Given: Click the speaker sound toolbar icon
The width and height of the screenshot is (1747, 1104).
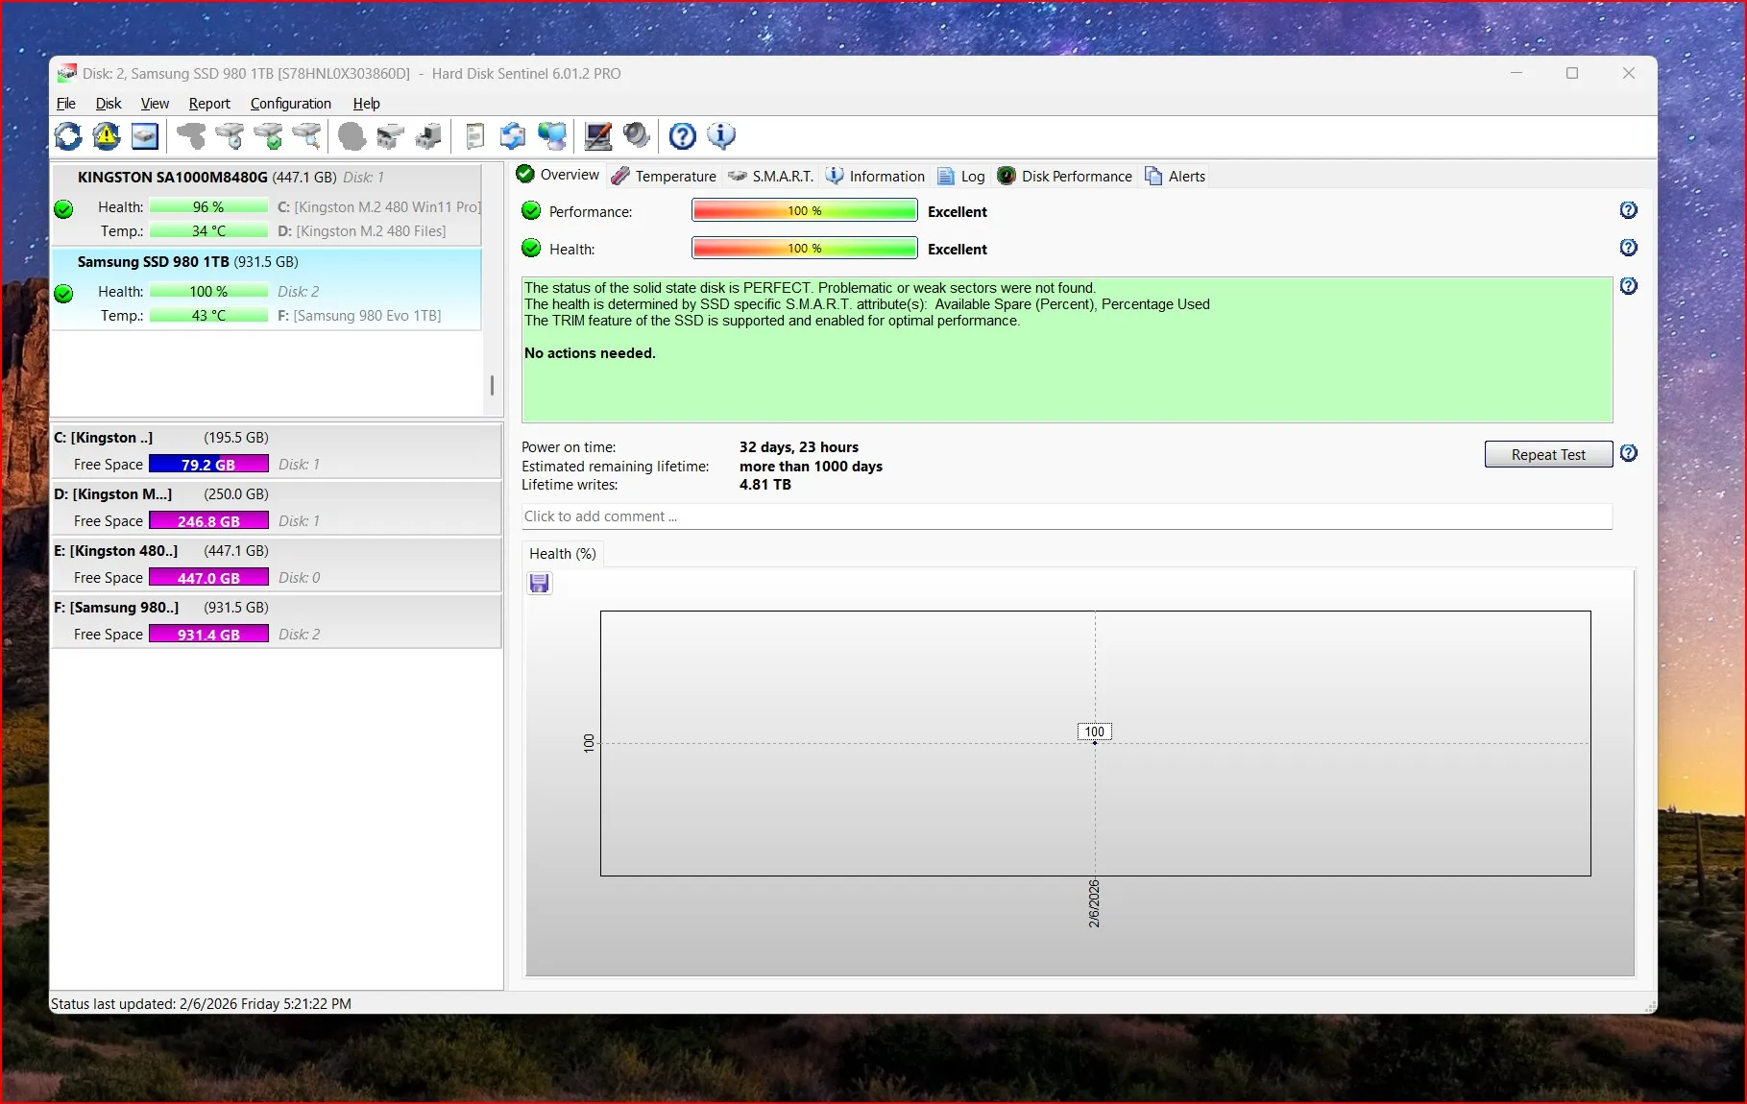Looking at the screenshot, I should (x=636, y=136).
